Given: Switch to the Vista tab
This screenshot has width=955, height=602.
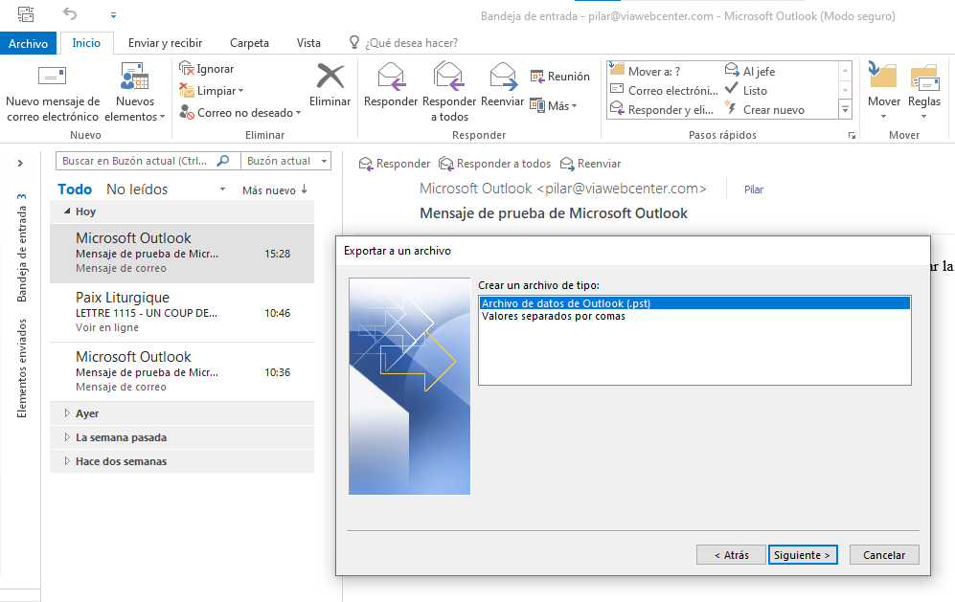Looking at the screenshot, I should [308, 43].
